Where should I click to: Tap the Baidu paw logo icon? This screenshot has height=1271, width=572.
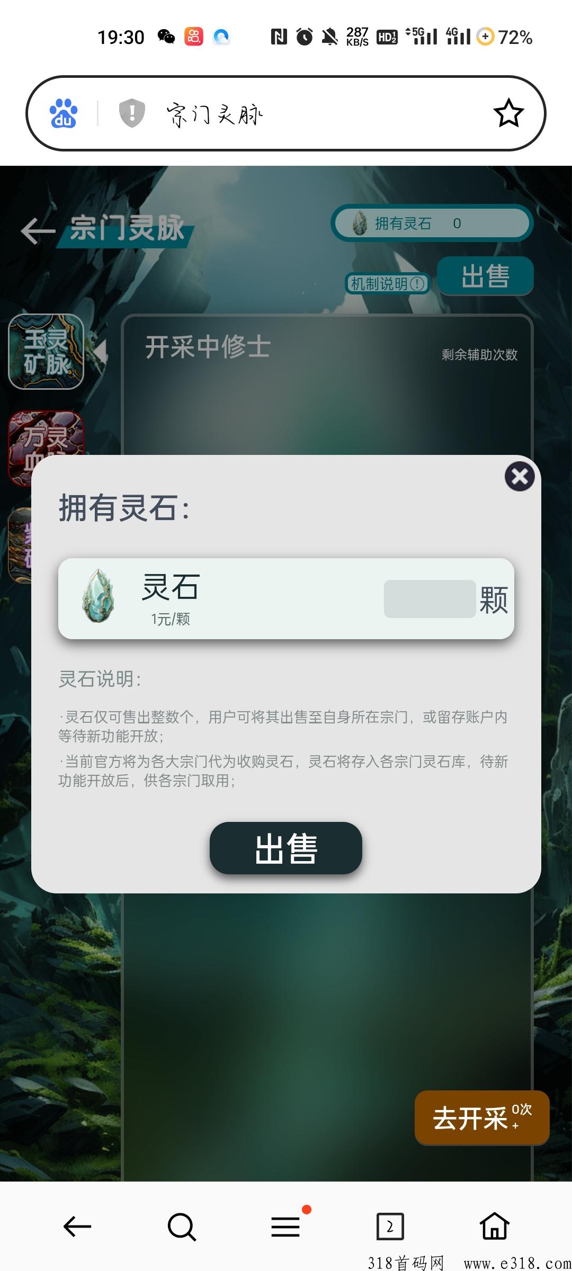coord(64,113)
